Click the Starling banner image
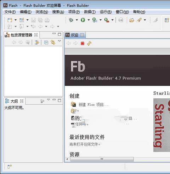 point(161,125)
